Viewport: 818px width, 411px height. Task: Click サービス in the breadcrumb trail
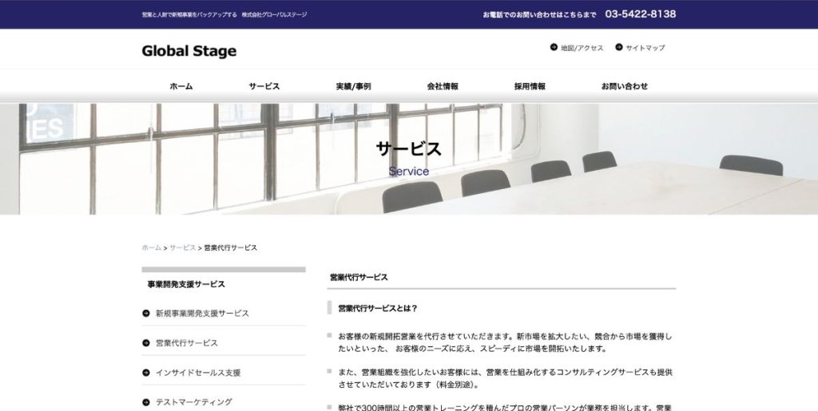coord(182,248)
